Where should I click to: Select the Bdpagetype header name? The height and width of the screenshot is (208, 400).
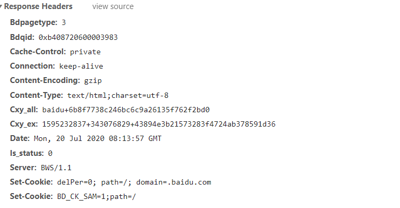pos(34,22)
